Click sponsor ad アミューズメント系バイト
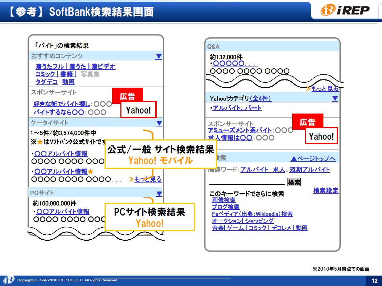The height and width of the screenshot is (286, 382). [239, 130]
